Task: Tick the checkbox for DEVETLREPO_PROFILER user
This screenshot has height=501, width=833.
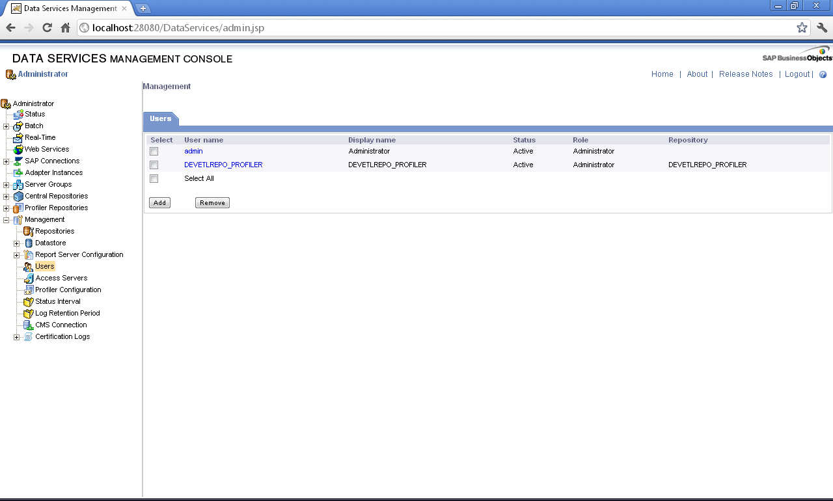Action: pyautogui.click(x=154, y=165)
